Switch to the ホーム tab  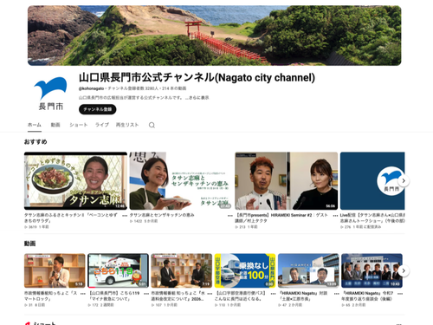click(35, 125)
